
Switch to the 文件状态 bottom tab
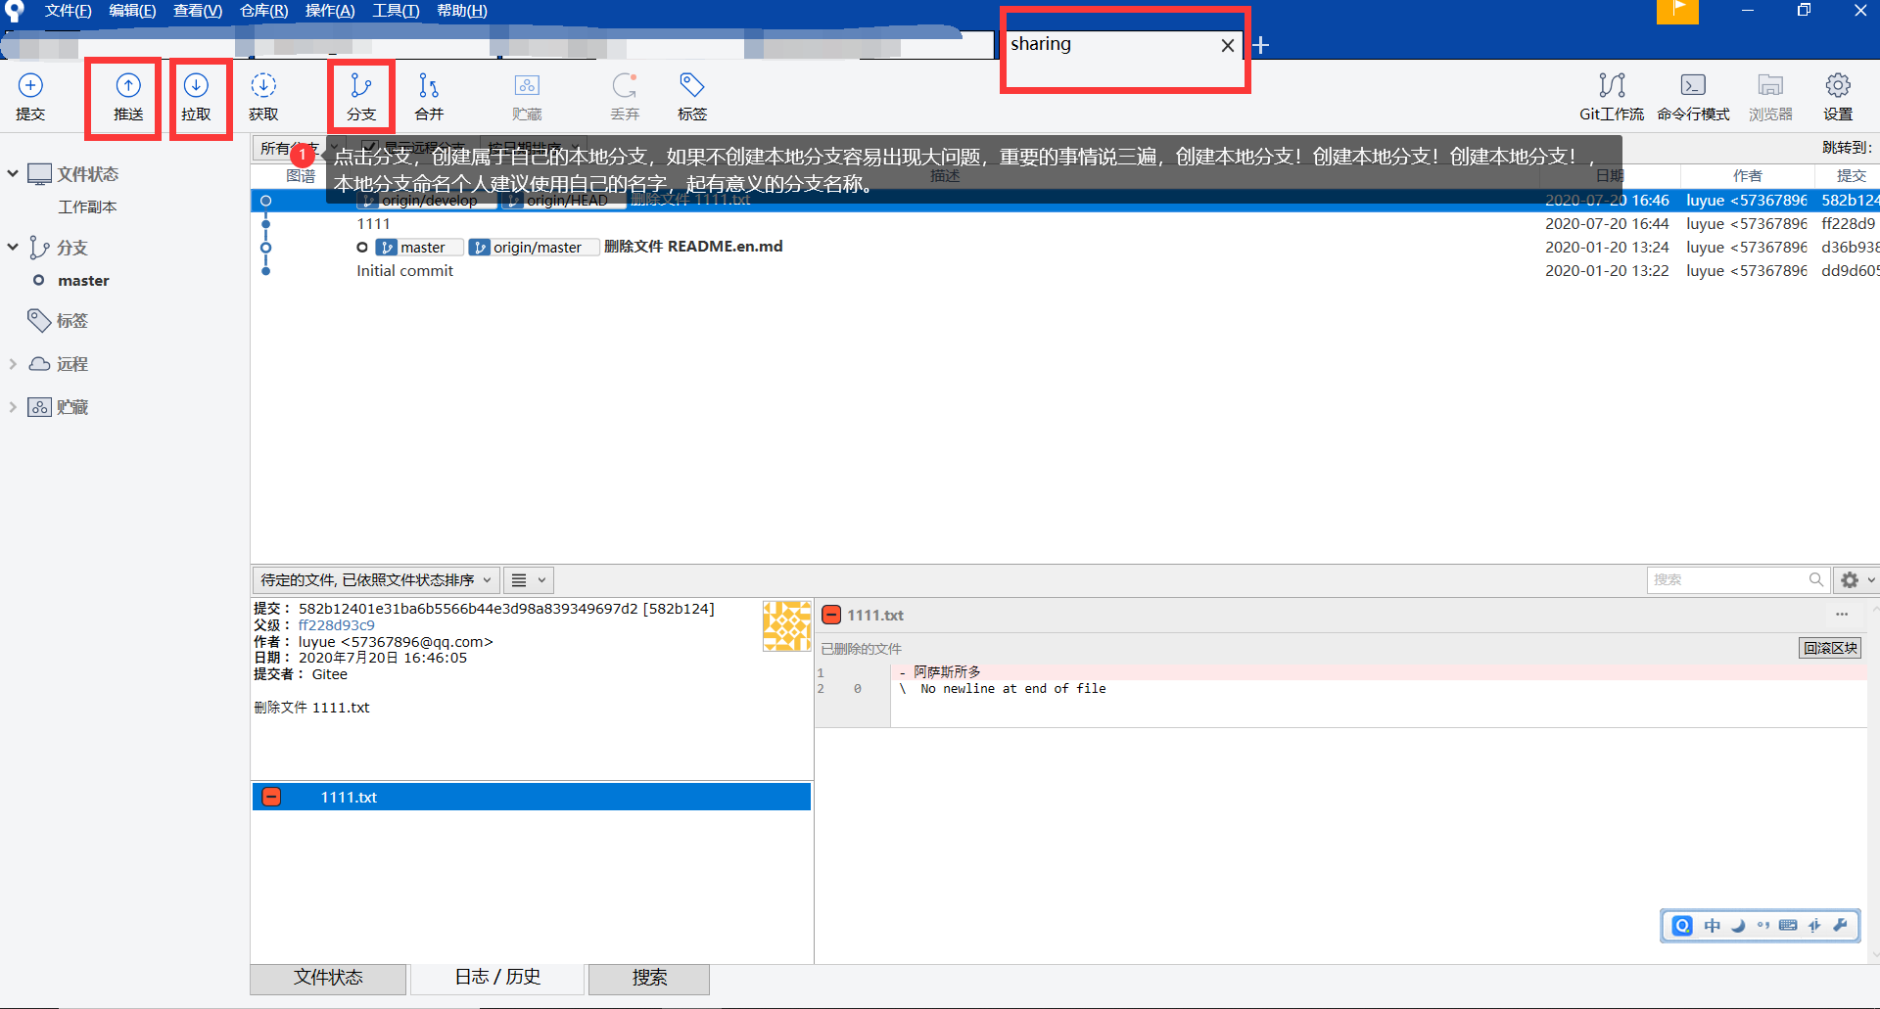(x=328, y=978)
